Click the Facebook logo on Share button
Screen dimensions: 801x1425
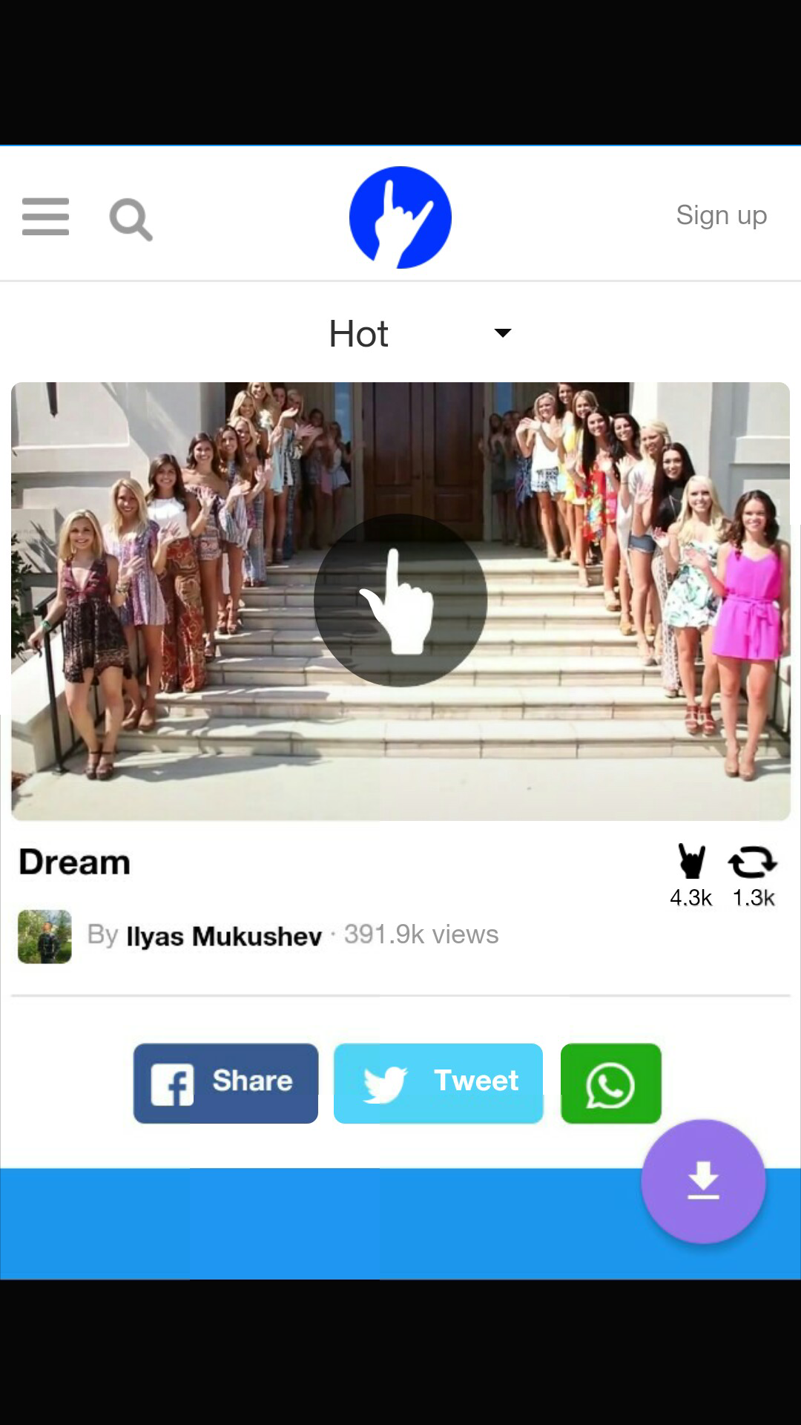pyautogui.click(x=172, y=1084)
